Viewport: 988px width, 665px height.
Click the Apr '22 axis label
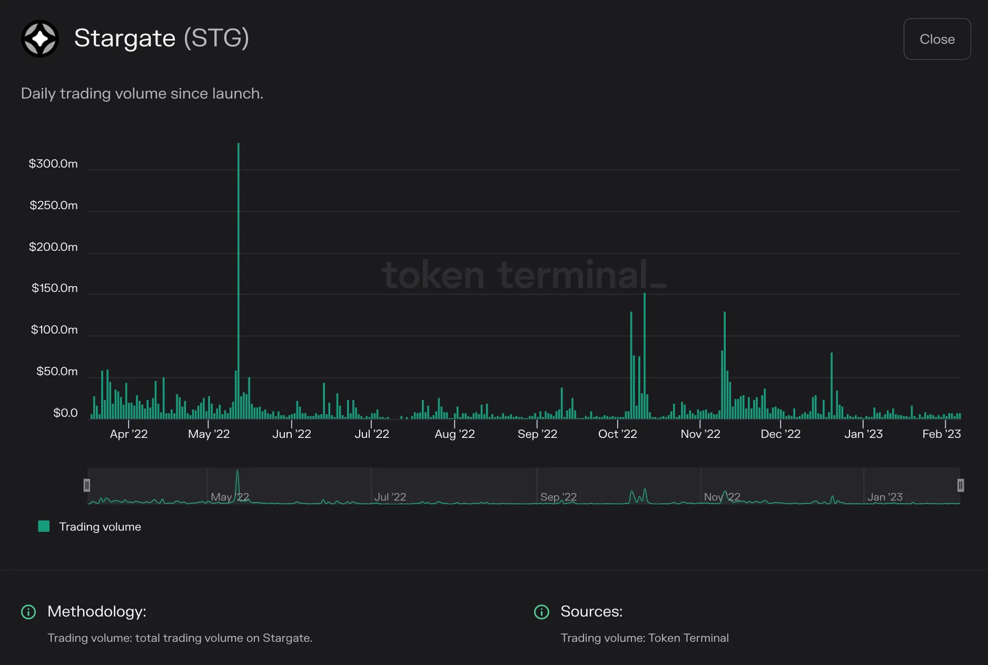point(129,434)
